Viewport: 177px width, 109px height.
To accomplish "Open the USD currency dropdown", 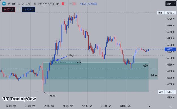I will point(170,4).
